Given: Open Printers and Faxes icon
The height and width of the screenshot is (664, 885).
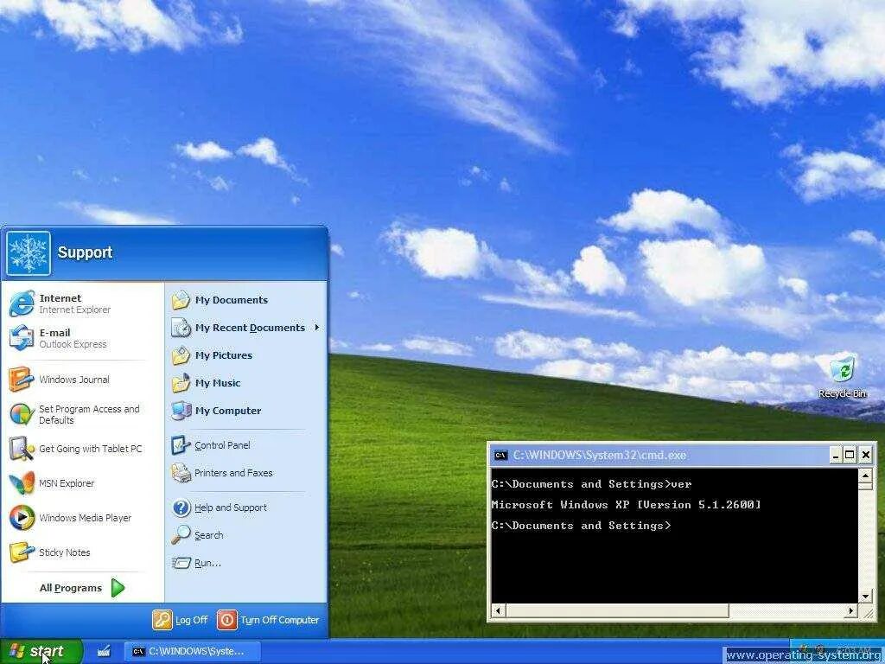Looking at the screenshot, I should tap(181, 473).
